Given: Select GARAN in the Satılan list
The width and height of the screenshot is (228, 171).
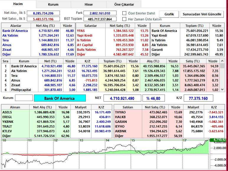Looking at the screenshot, I should point(121,122).
